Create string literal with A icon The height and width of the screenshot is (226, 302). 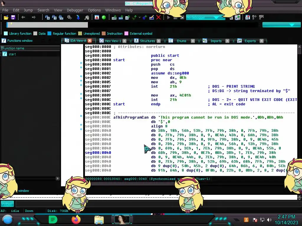click(127, 17)
